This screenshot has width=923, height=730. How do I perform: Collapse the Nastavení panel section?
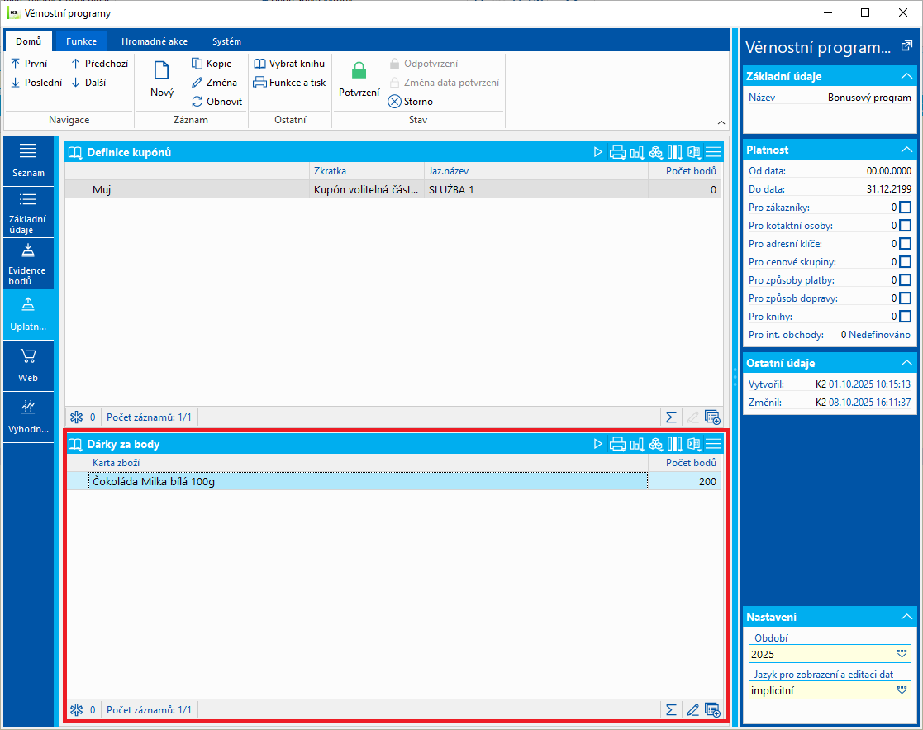point(906,617)
